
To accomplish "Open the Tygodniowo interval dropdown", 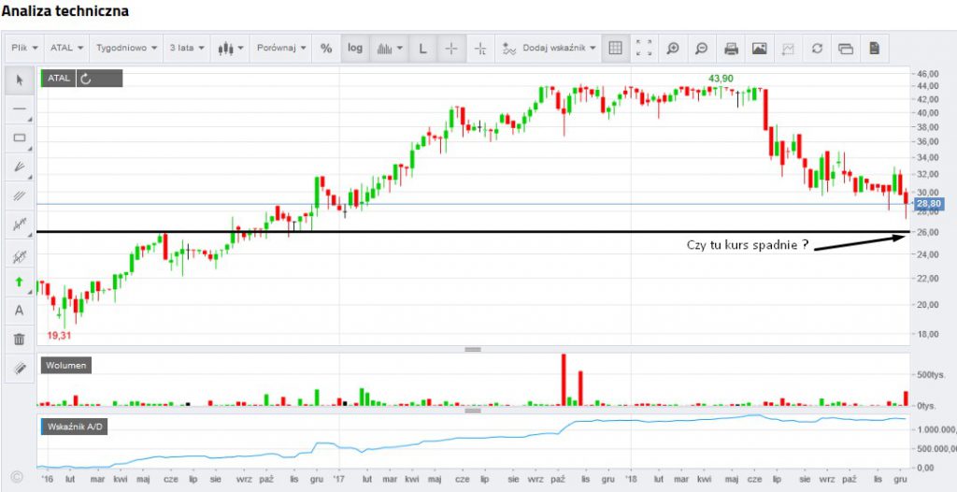I will click(127, 48).
